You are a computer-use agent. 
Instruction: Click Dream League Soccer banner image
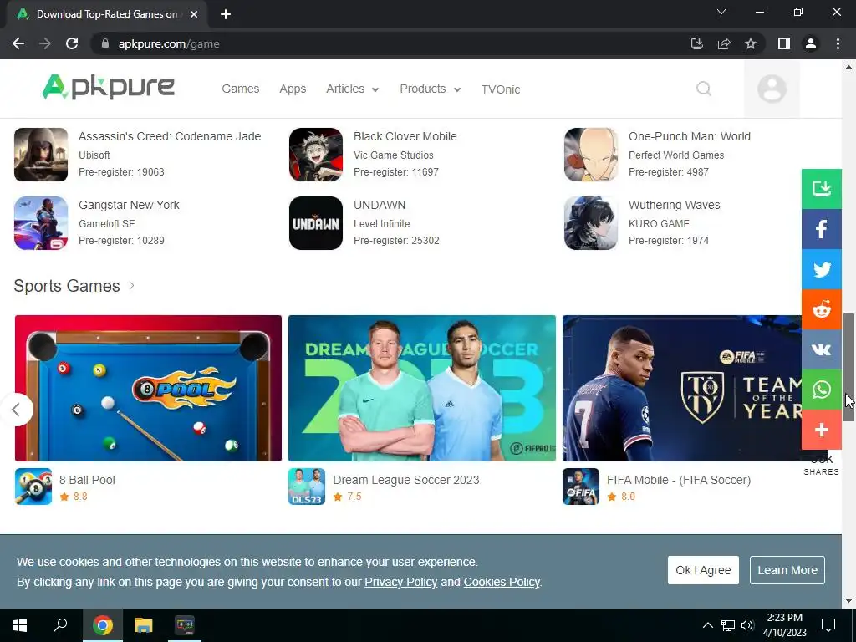click(x=422, y=388)
